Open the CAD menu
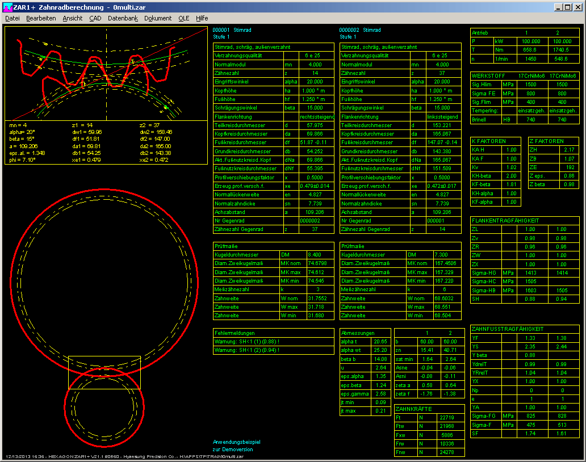Screen dimensions: 586x462 [95, 18]
